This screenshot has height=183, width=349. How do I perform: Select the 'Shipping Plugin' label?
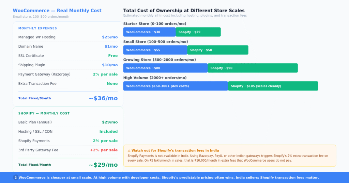(32, 65)
